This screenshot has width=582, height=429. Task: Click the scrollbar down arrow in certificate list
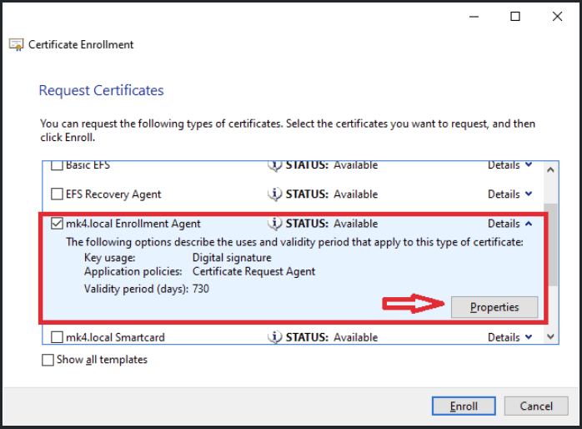pyautogui.click(x=551, y=336)
